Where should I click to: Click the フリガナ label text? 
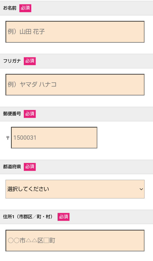pos(12,61)
